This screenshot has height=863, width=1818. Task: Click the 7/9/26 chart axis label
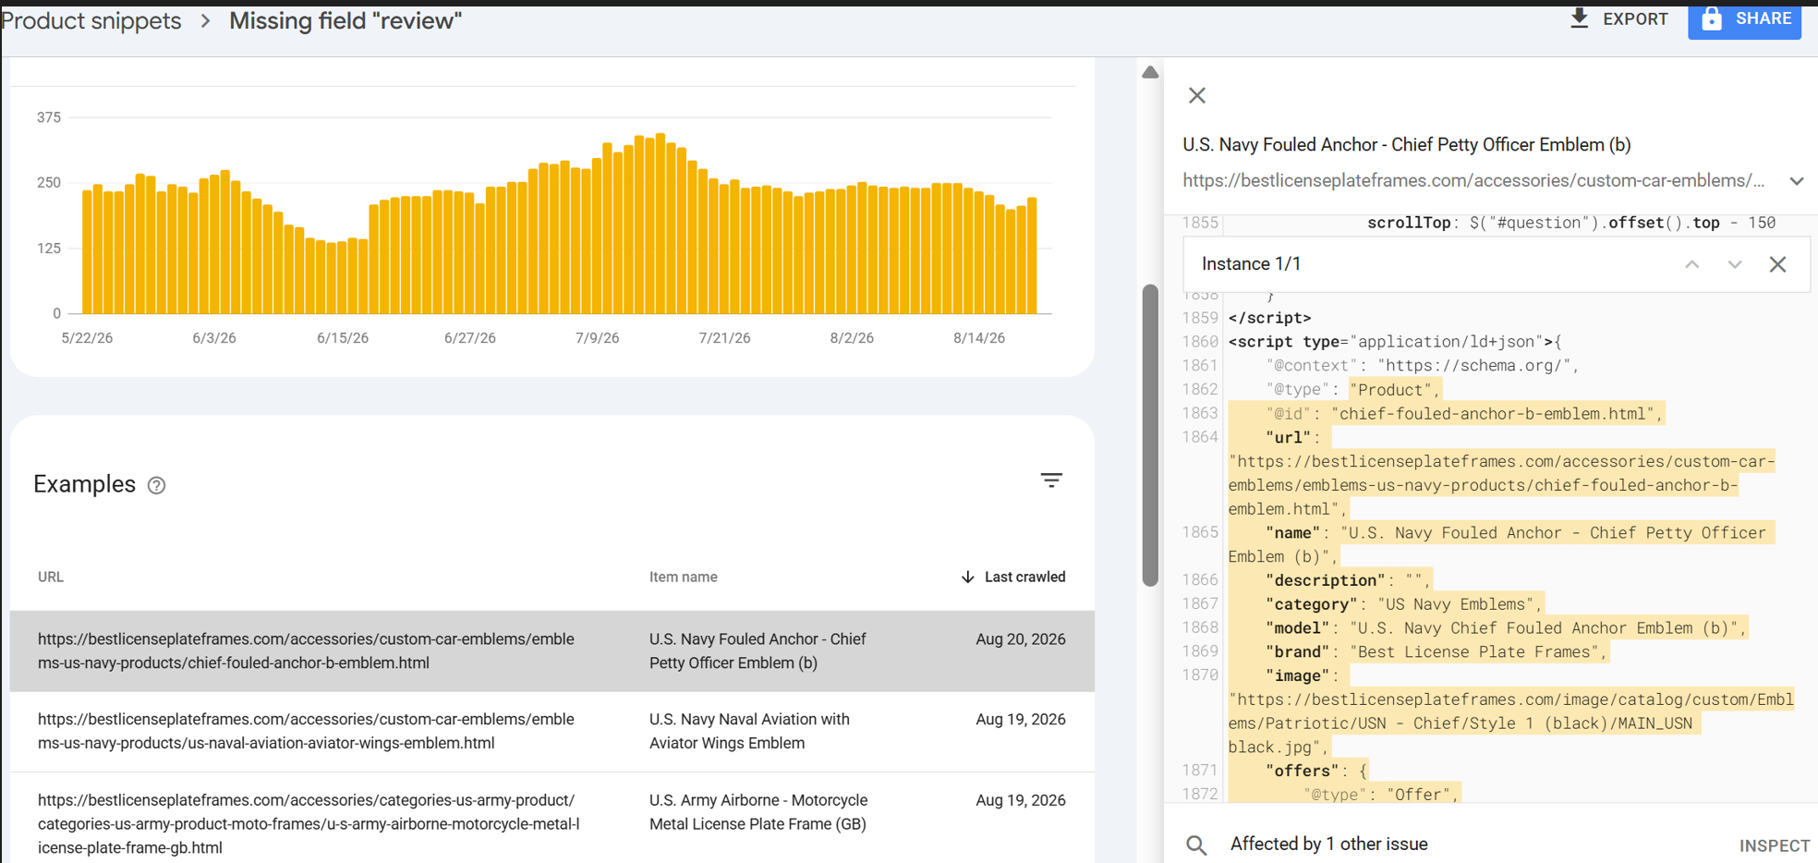(597, 338)
